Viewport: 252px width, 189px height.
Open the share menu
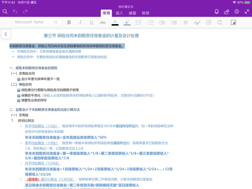click(227, 12)
